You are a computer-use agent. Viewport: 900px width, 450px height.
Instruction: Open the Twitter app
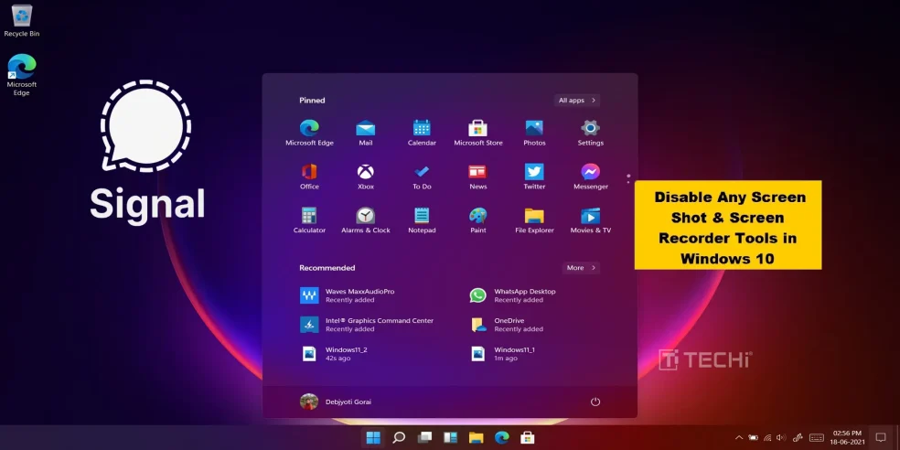tap(534, 172)
